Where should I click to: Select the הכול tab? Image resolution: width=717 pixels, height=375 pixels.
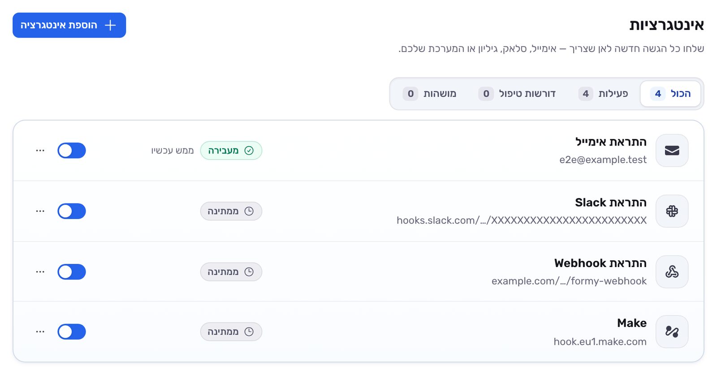(670, 94)
